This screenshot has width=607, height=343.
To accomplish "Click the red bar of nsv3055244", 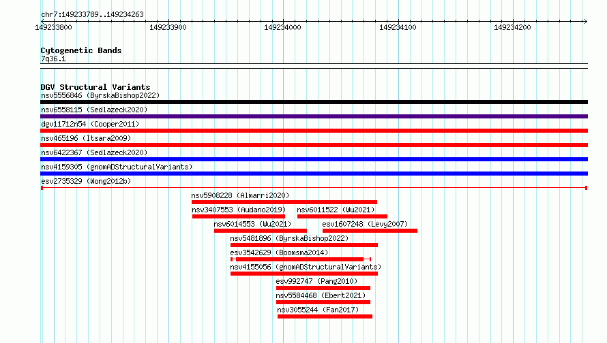I will click(x=325, y=316).
